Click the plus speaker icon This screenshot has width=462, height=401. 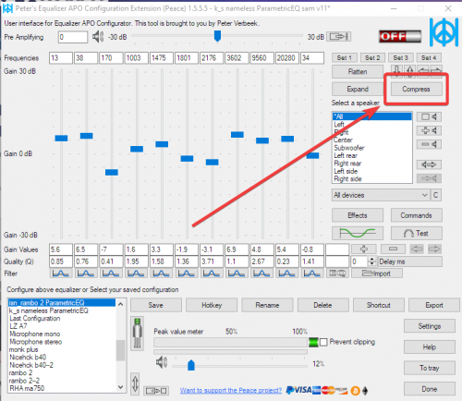click(429, 130)
